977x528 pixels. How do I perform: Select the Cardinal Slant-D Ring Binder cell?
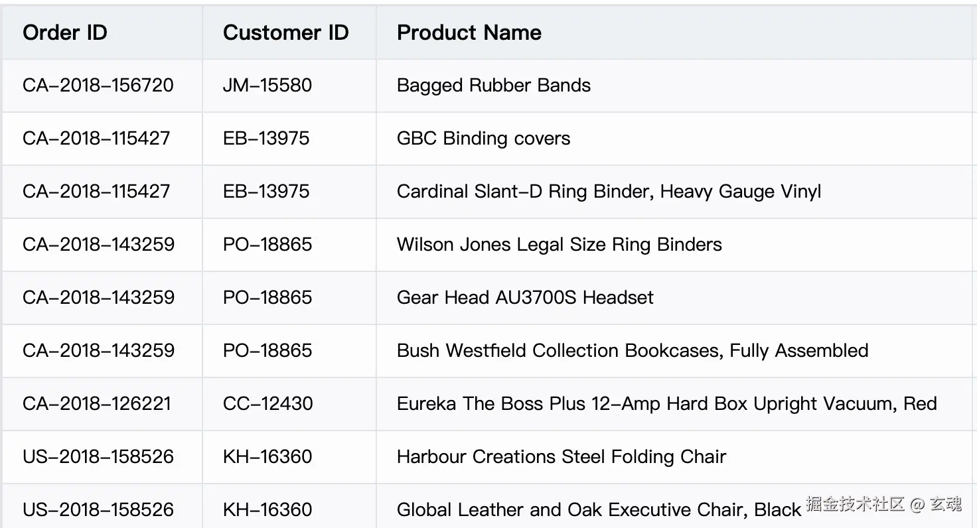609,192
